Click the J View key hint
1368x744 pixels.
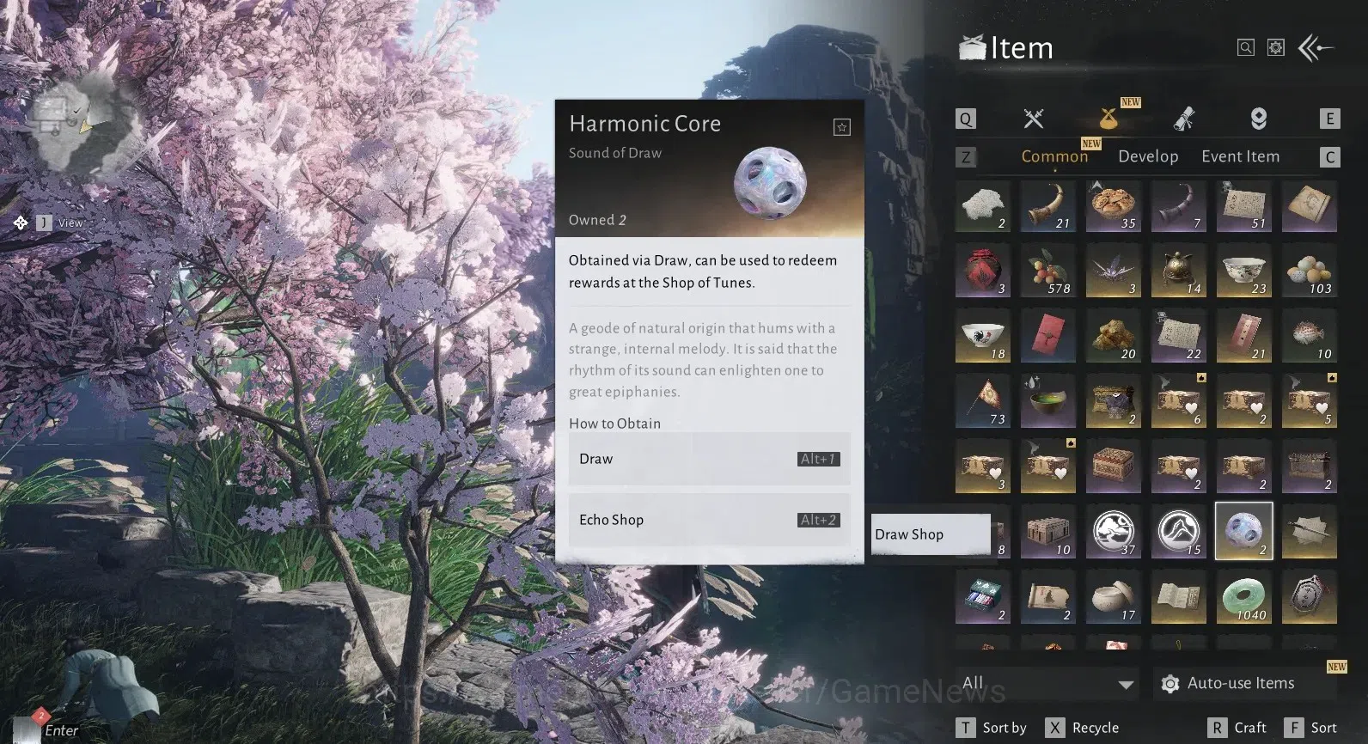click(x=60, y=223)
